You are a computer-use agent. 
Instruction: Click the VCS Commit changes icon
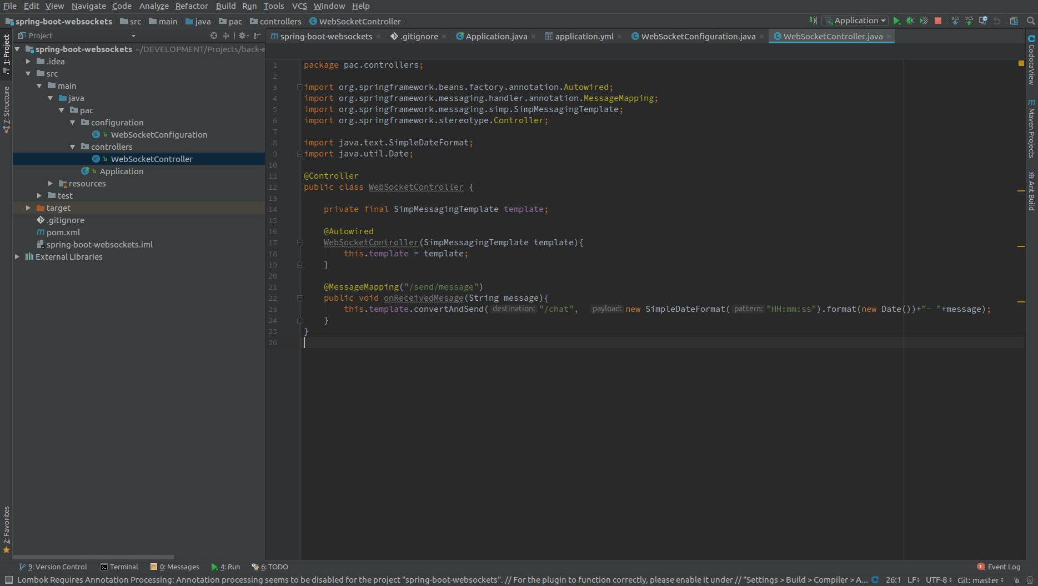click(x=969, y=21)
